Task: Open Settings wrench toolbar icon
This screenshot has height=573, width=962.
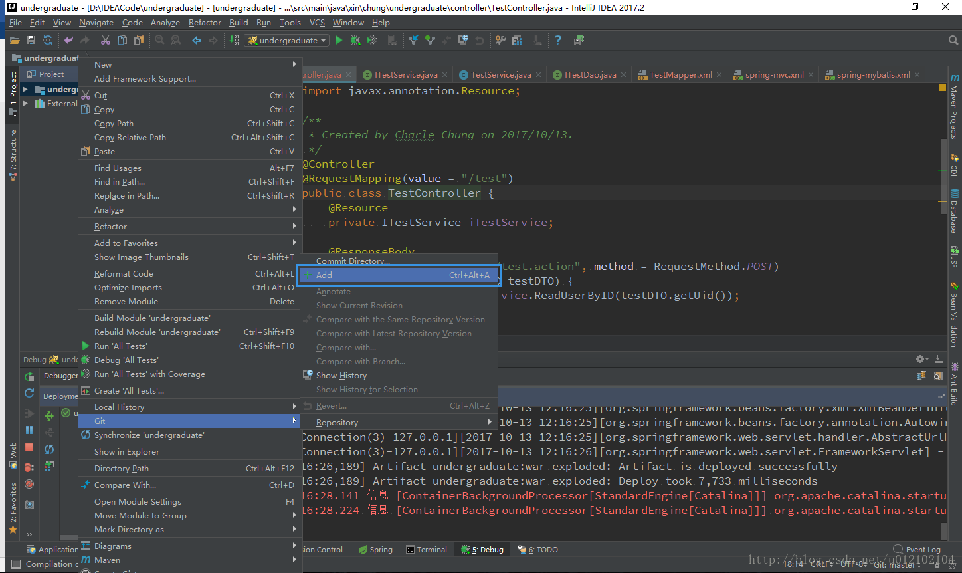Action: click(500, 41)
